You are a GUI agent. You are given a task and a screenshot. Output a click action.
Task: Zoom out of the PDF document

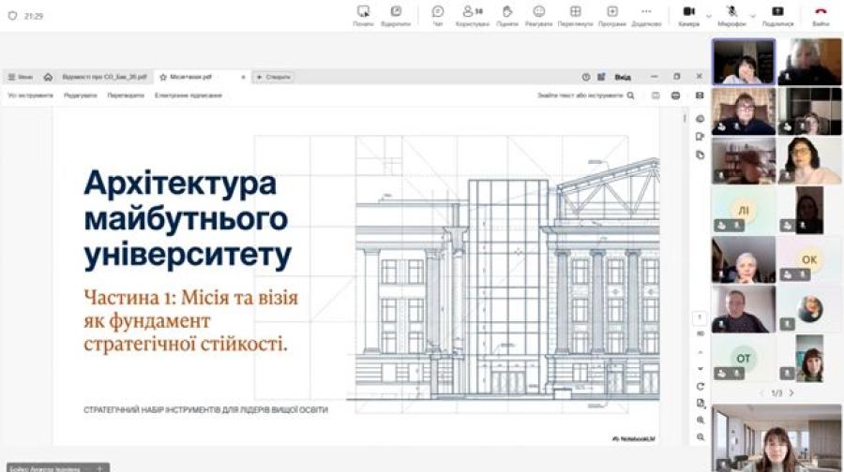[x=701, y=437]
